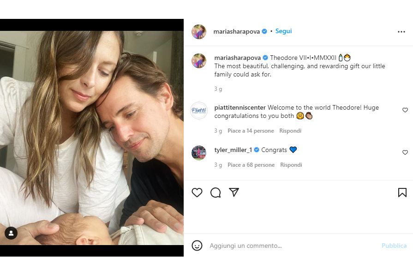View 'Piace a 68 persone' likes

click(x=251, y=165)
